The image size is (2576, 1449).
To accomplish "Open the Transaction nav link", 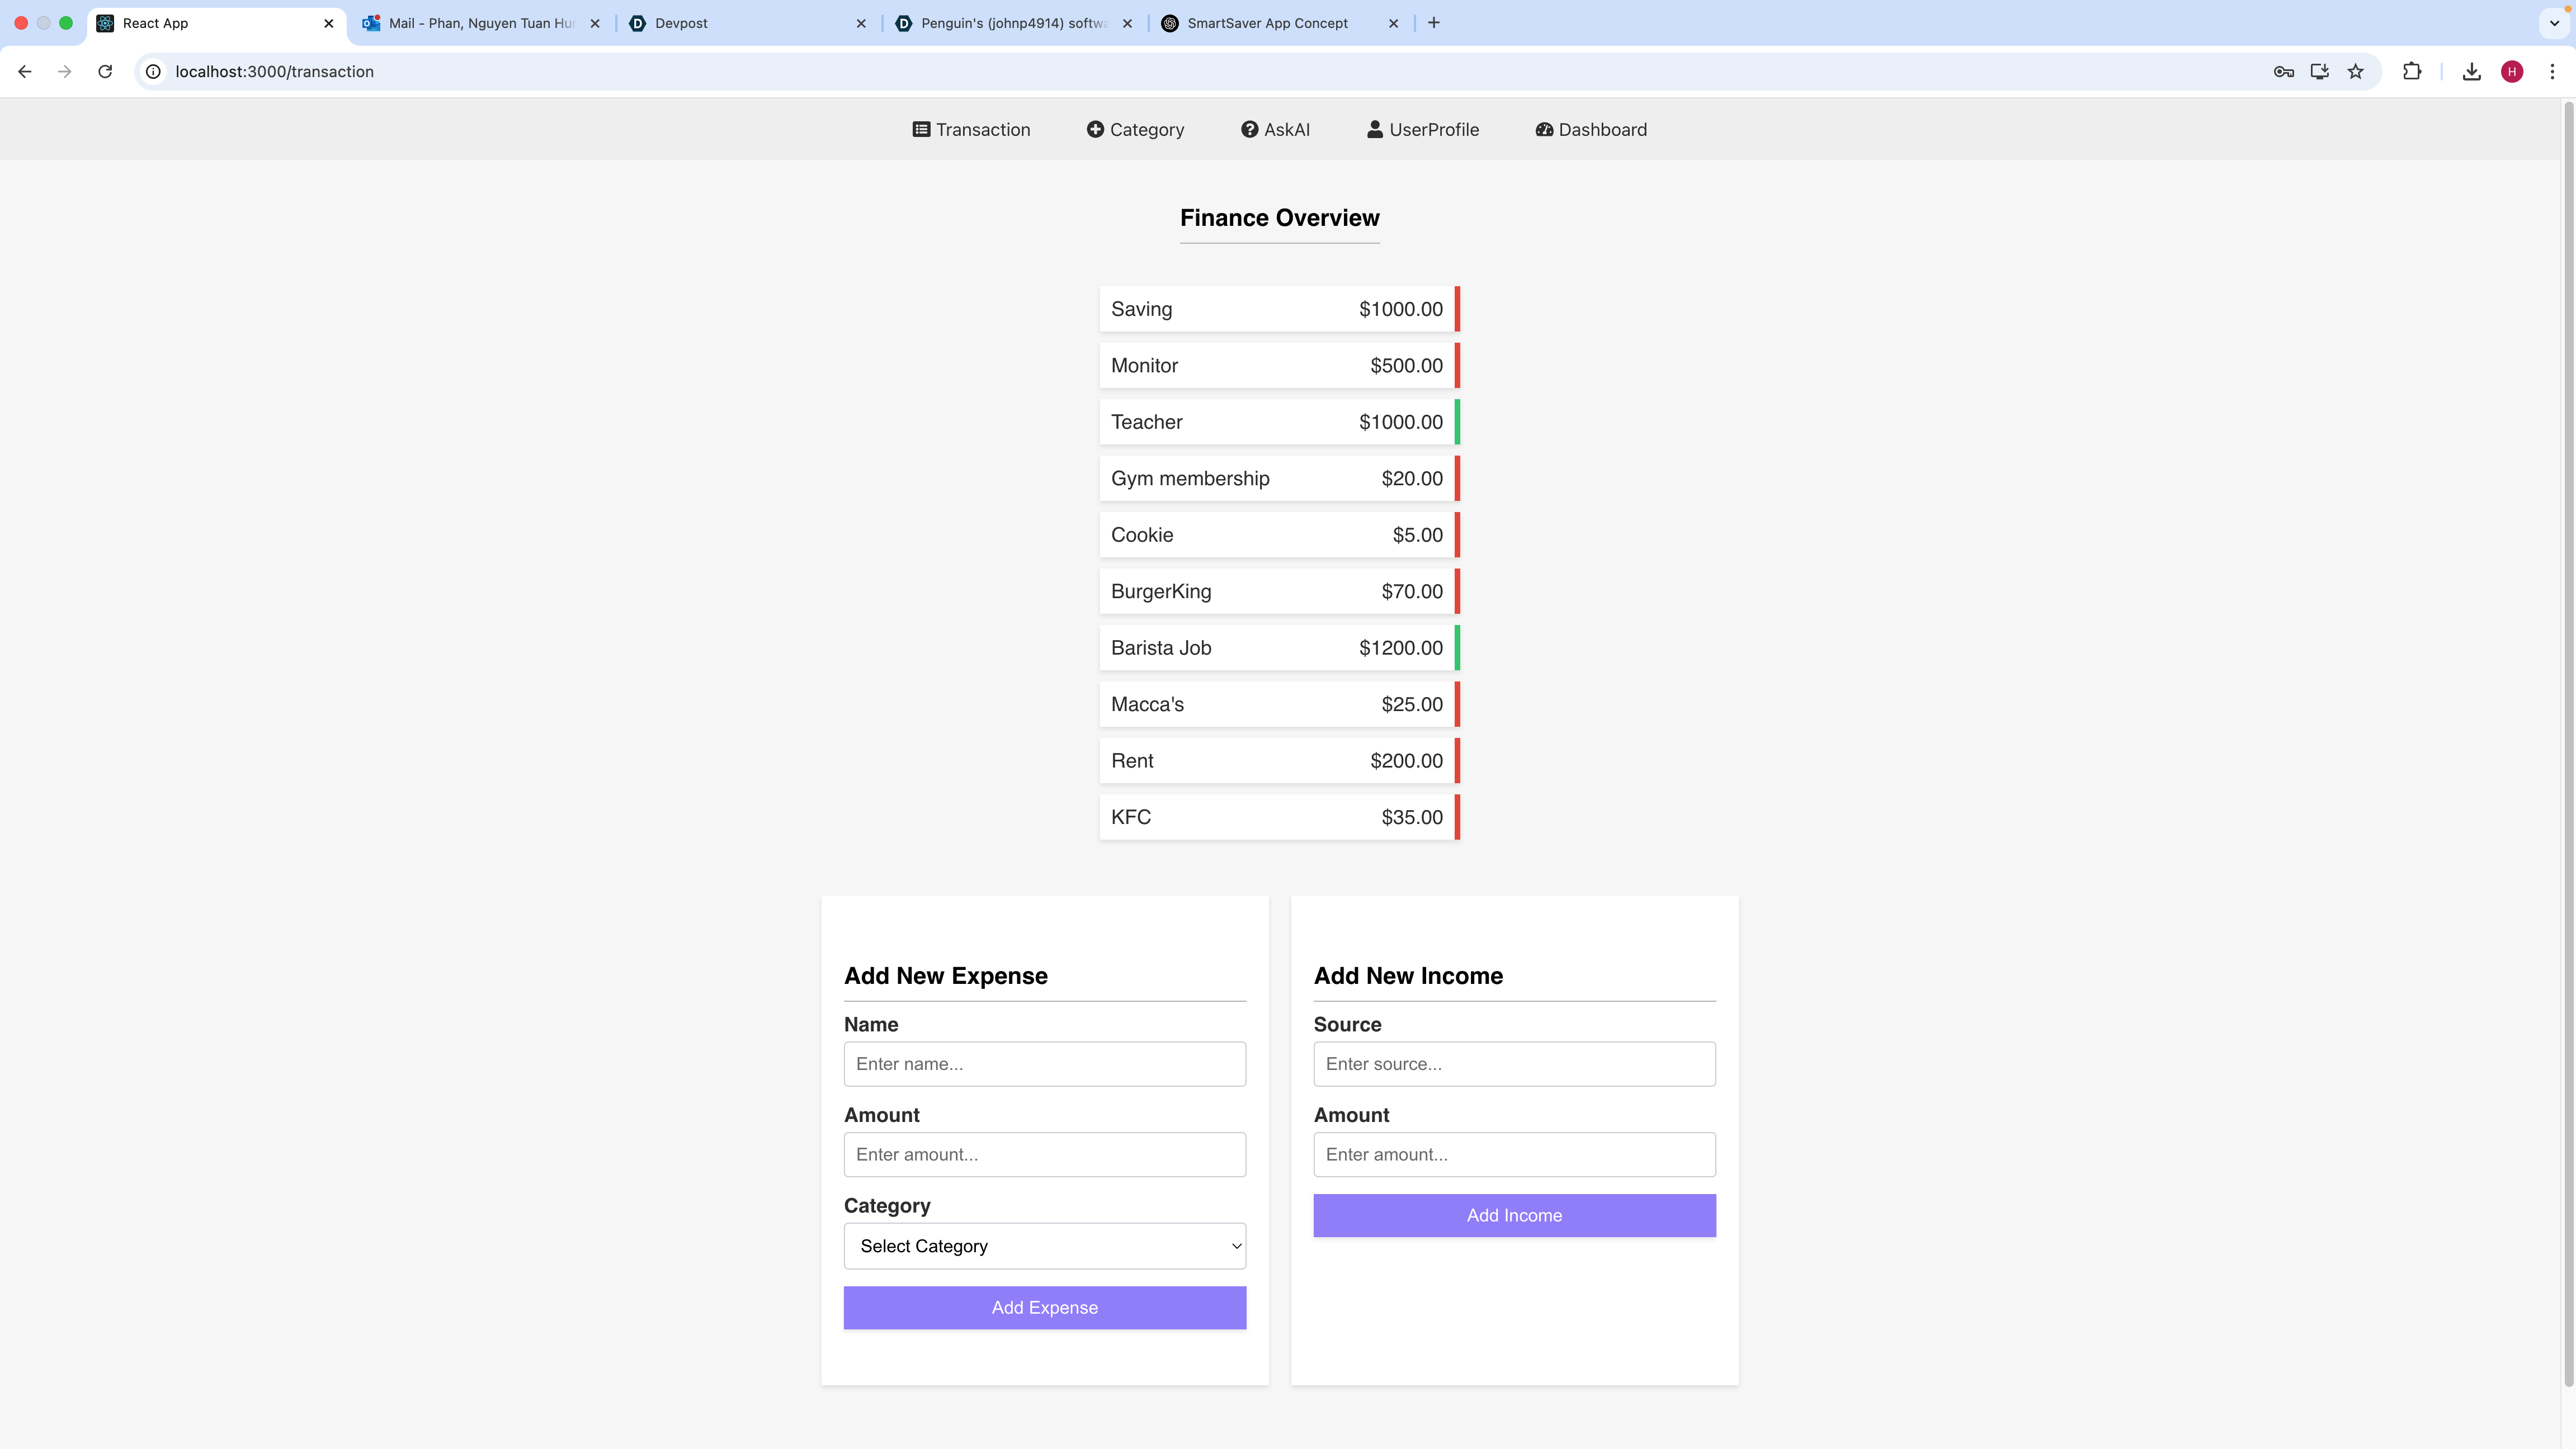I will (x=971, y=130).
